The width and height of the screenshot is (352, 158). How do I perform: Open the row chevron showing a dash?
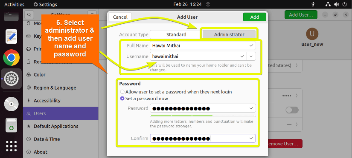pyautogui.click(x=297, y=124)
